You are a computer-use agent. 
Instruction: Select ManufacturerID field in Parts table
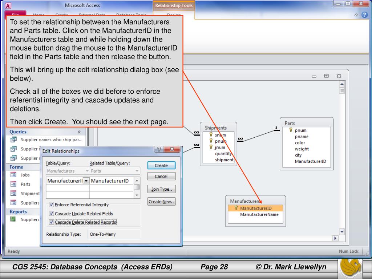point(310,161)
